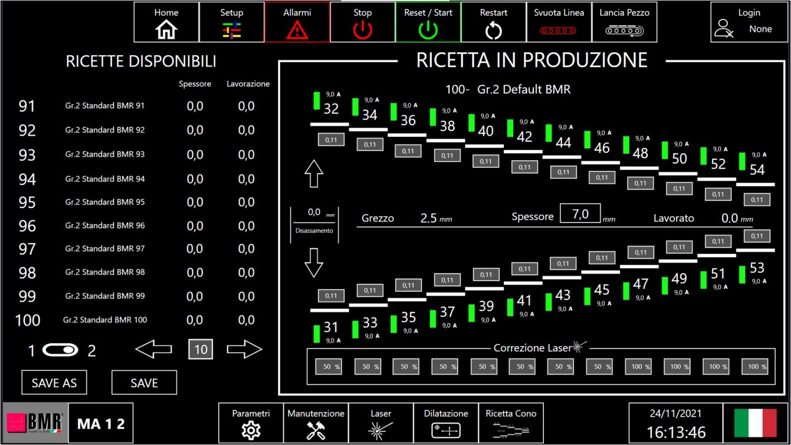Open Manutenzione tools page
The image size is (791, 445).
[x=316, y=423]
